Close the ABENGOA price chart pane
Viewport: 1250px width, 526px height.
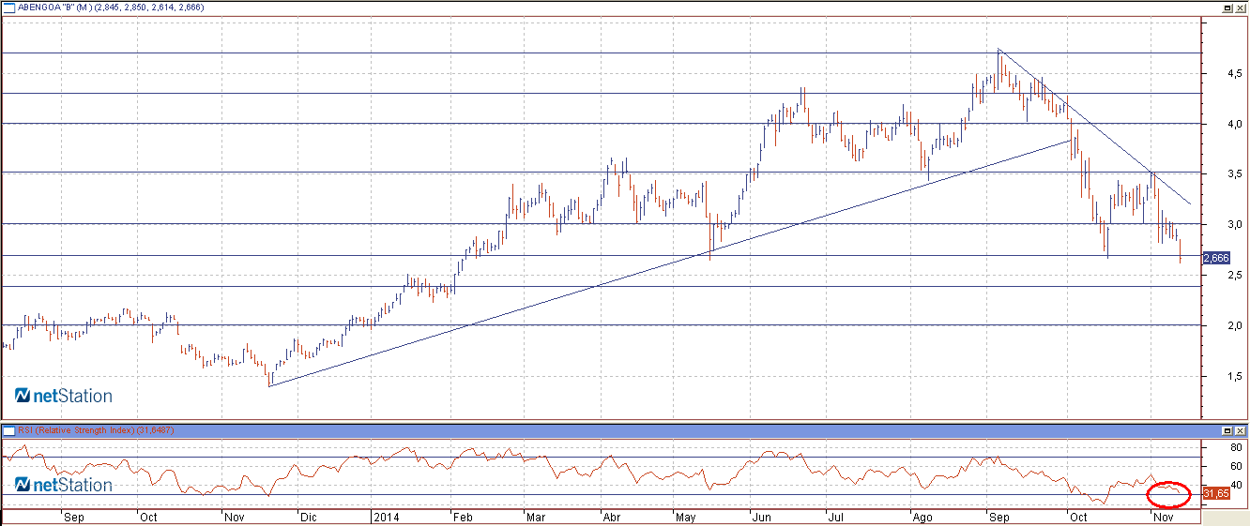[x=1241, y=8]
